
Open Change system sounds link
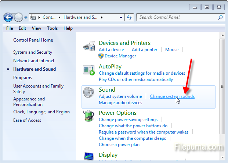point(172,96)
